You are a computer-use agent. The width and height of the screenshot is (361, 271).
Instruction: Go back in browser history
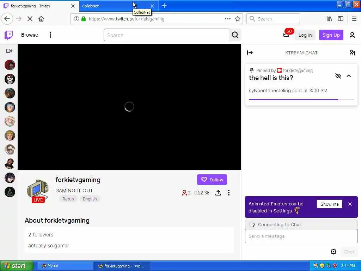point(7,19)
